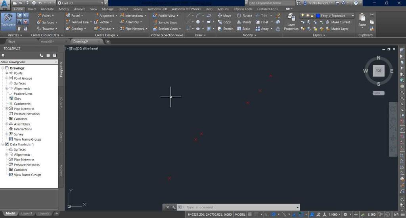Click the Copy tool in Modify panel
The image size is (406, 218).
click(x=224, y=22)
